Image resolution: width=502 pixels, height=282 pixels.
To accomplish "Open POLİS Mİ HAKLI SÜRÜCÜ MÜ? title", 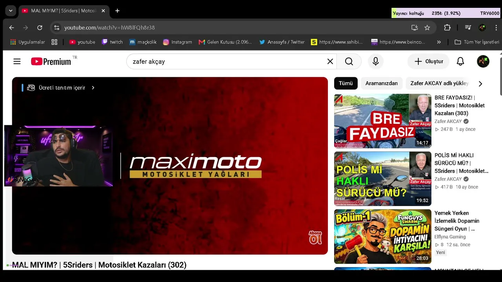I will pos(462,163).
